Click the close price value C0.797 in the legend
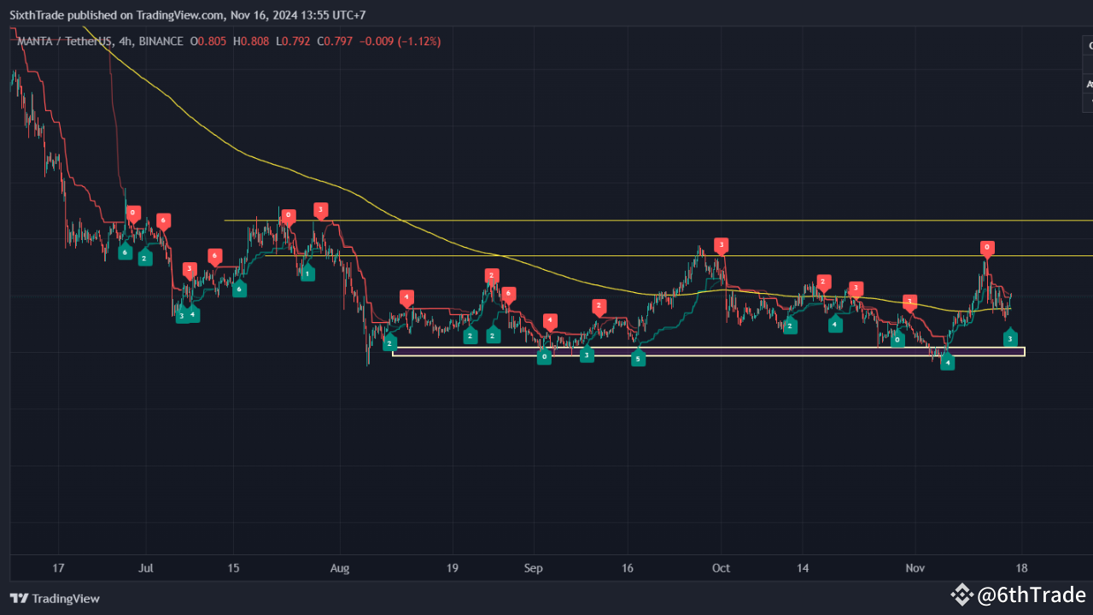 coord(335,41)
